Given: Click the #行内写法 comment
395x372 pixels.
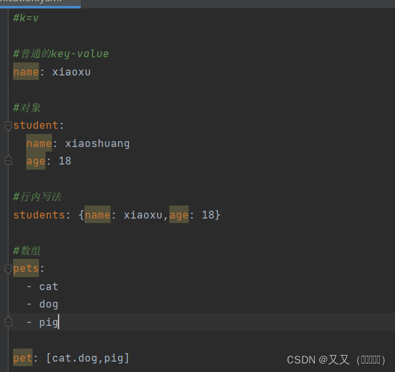Looking at the screenshot, I should 37,197.
